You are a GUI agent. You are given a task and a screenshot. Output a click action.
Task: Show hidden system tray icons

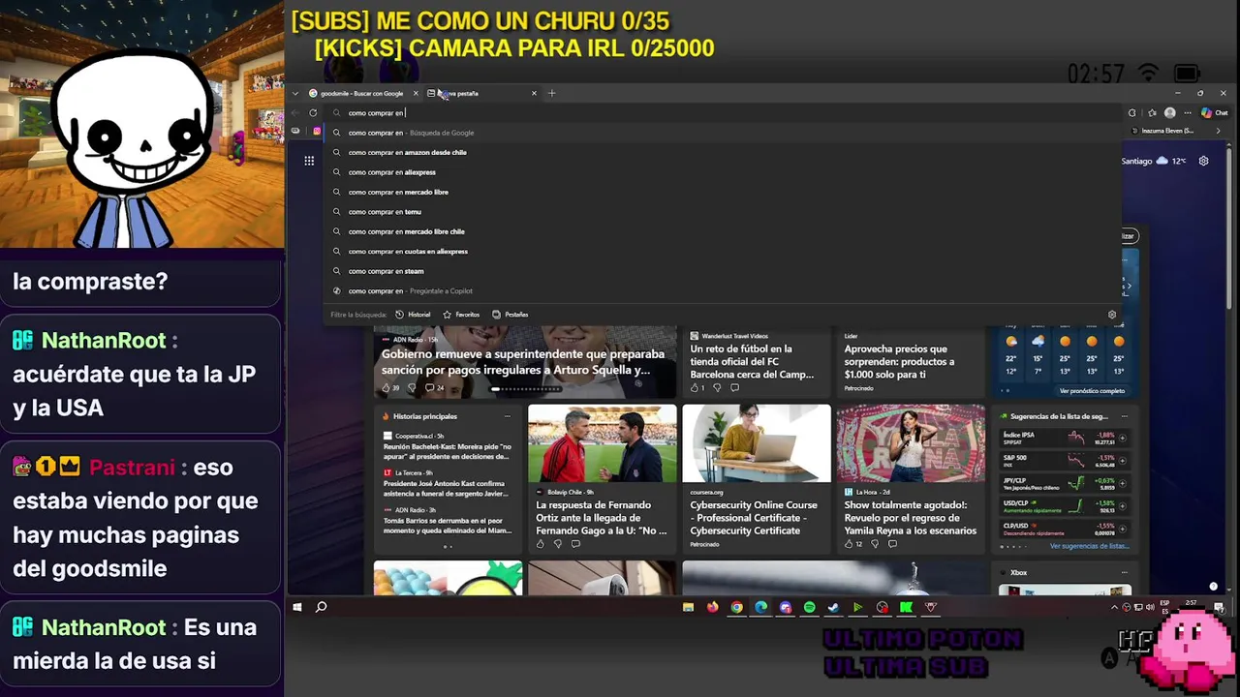click(1114, 607)
